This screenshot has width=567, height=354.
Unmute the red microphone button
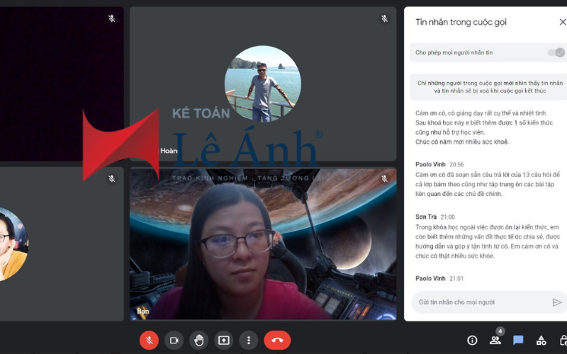(149, 341)
